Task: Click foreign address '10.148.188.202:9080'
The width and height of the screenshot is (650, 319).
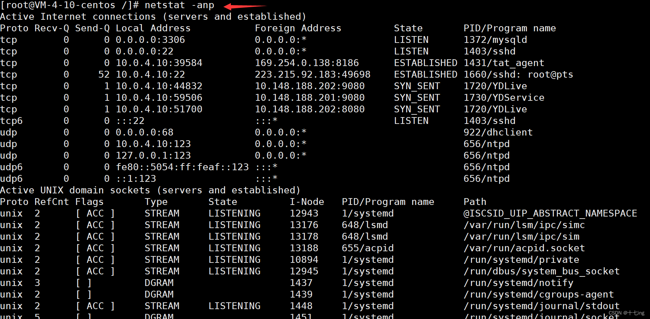Action: tap(310, 86)
